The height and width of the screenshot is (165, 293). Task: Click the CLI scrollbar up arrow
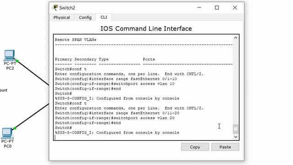click(x=236, y=38)
